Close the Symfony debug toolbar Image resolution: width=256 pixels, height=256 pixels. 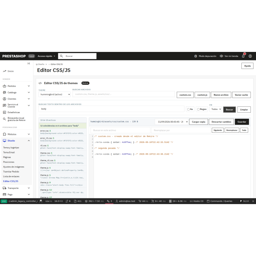click(x=253, y=201)
